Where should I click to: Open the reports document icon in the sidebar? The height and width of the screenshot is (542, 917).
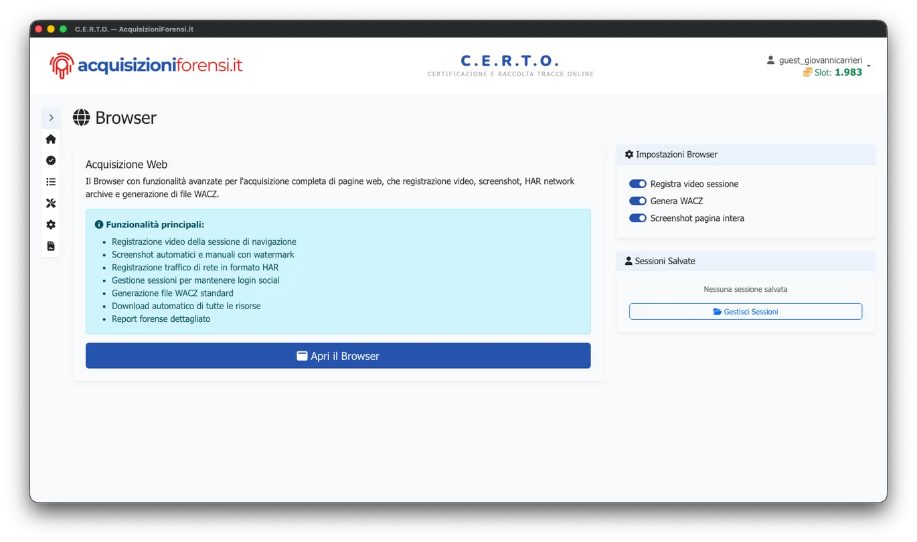pyautogui.click(x=50, y=246)
